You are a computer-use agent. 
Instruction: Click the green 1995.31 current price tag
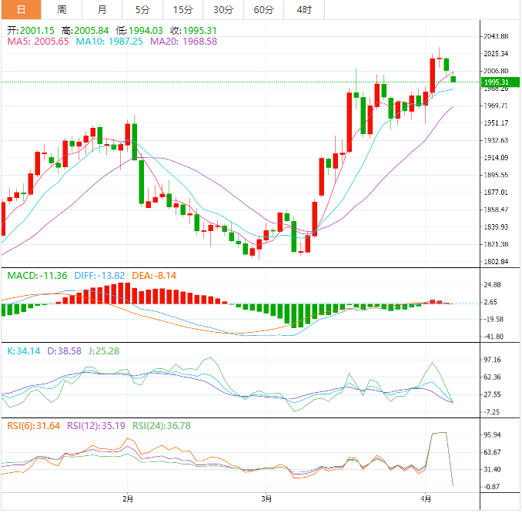pyautogui.click(x=494, y=82)
